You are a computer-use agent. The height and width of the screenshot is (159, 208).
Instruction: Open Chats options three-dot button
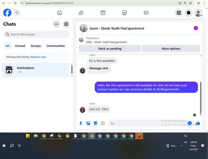pos(57,24)
